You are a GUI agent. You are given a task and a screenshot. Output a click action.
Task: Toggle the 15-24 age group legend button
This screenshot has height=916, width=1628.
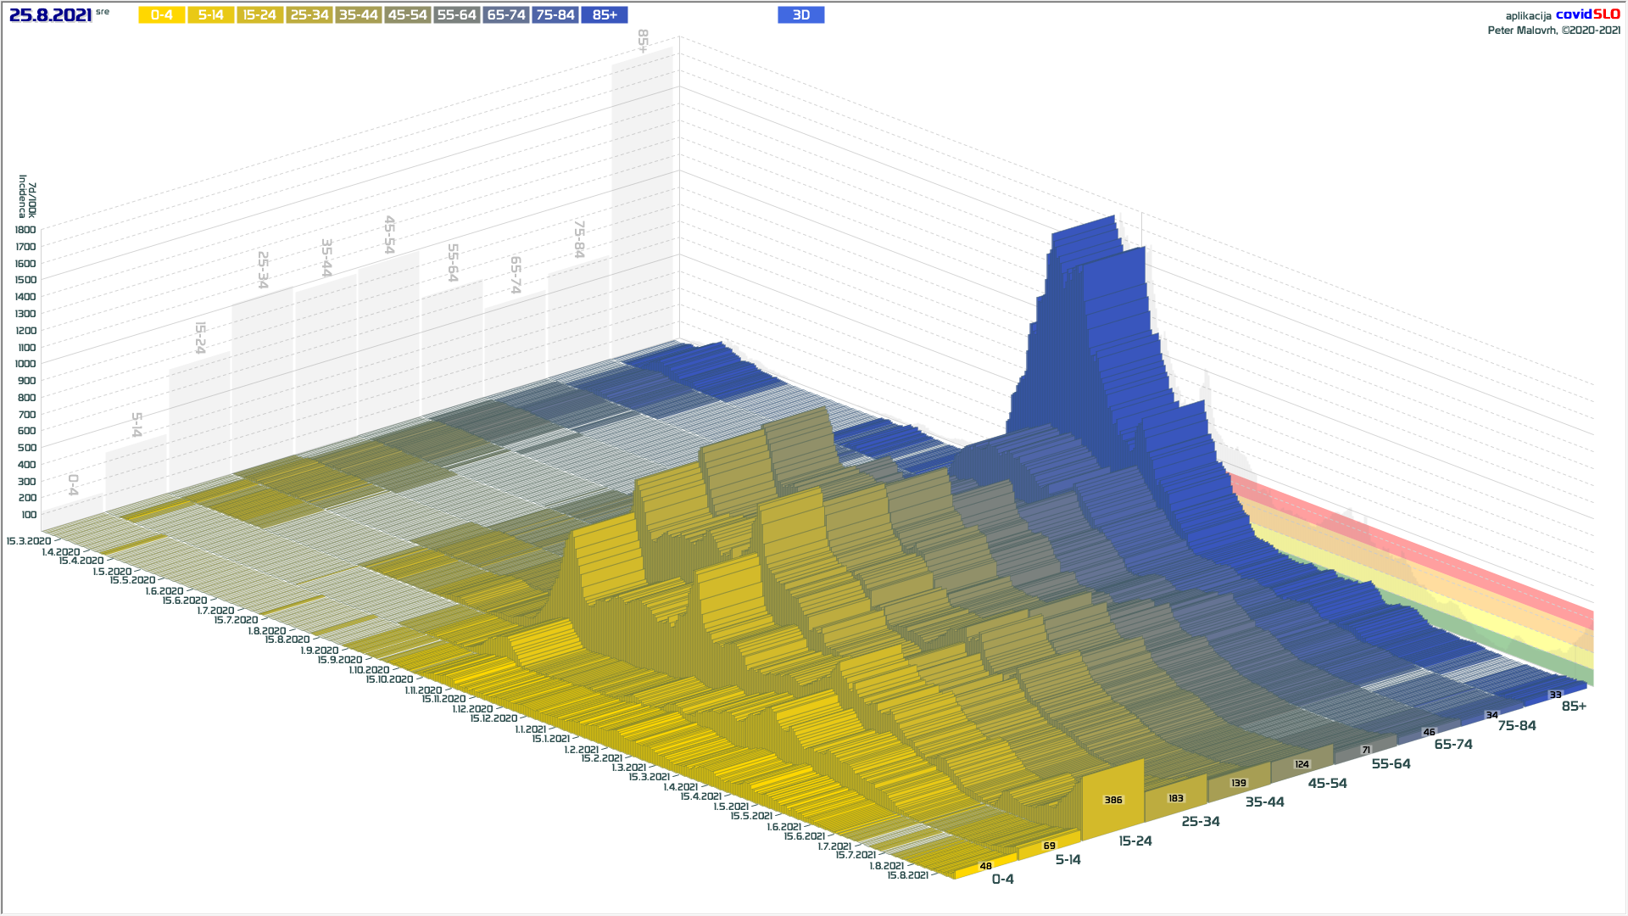point(259,15)
